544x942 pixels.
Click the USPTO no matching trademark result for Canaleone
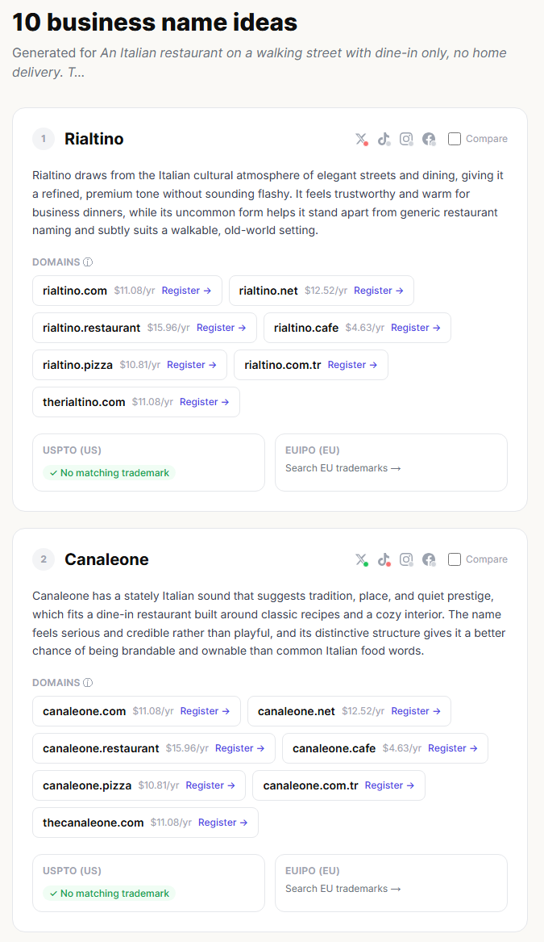[109, 893]
